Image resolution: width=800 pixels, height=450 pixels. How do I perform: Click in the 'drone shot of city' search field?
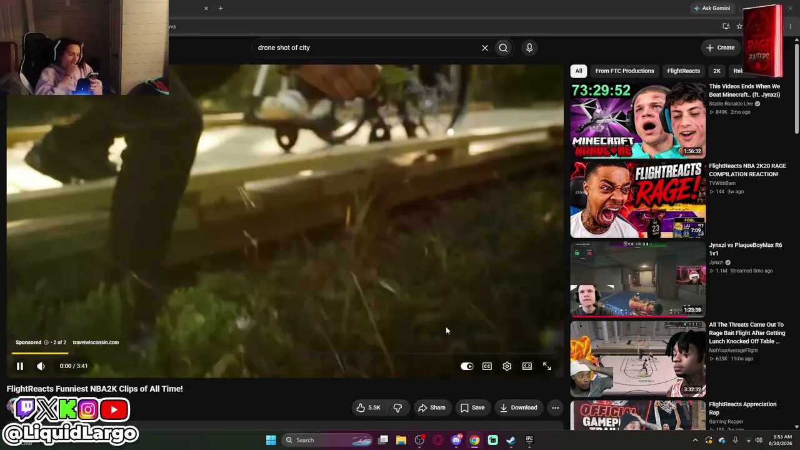[x=366, y=47]
